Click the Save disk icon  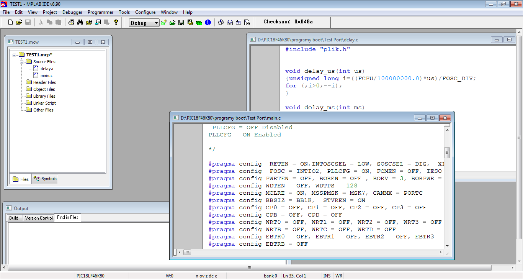coord(28,23)
